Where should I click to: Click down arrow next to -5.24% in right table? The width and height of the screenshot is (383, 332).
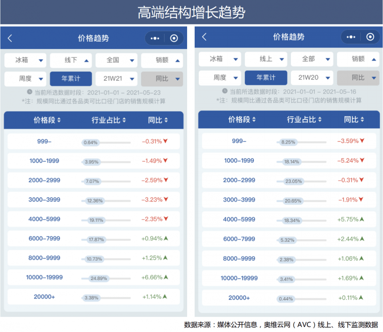[x=362, y=160]
